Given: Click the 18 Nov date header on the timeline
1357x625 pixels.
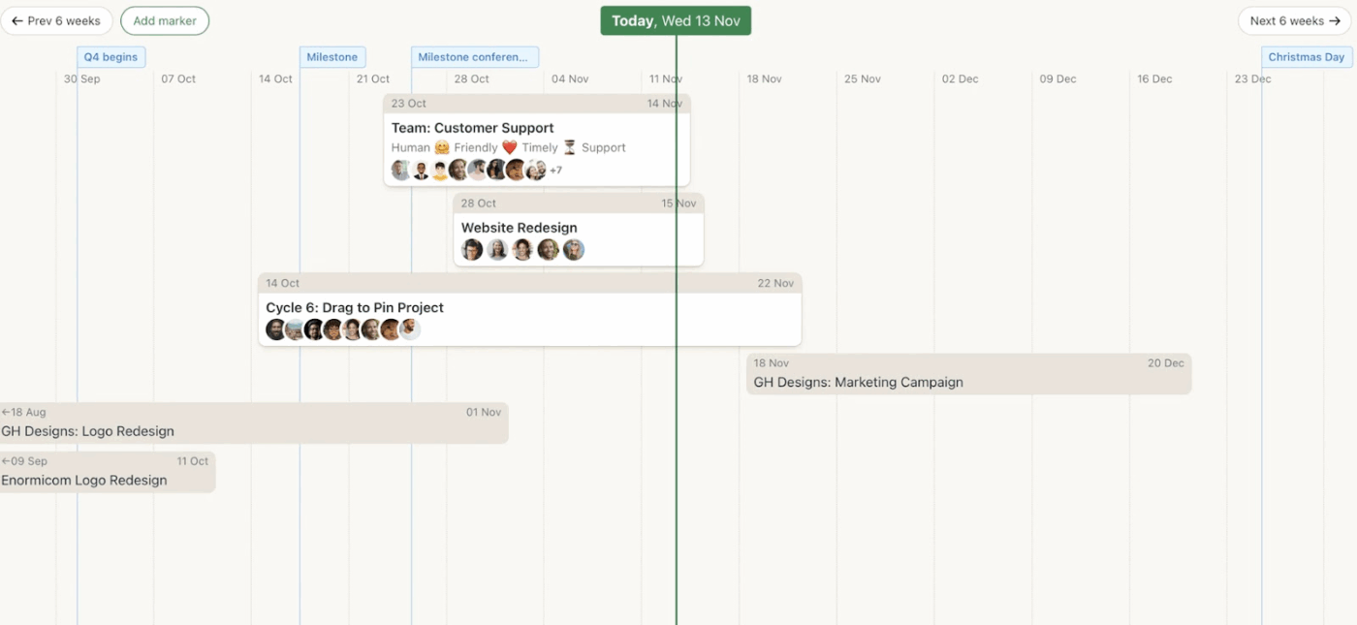Looking at the screenshot, I should (764, 78).
